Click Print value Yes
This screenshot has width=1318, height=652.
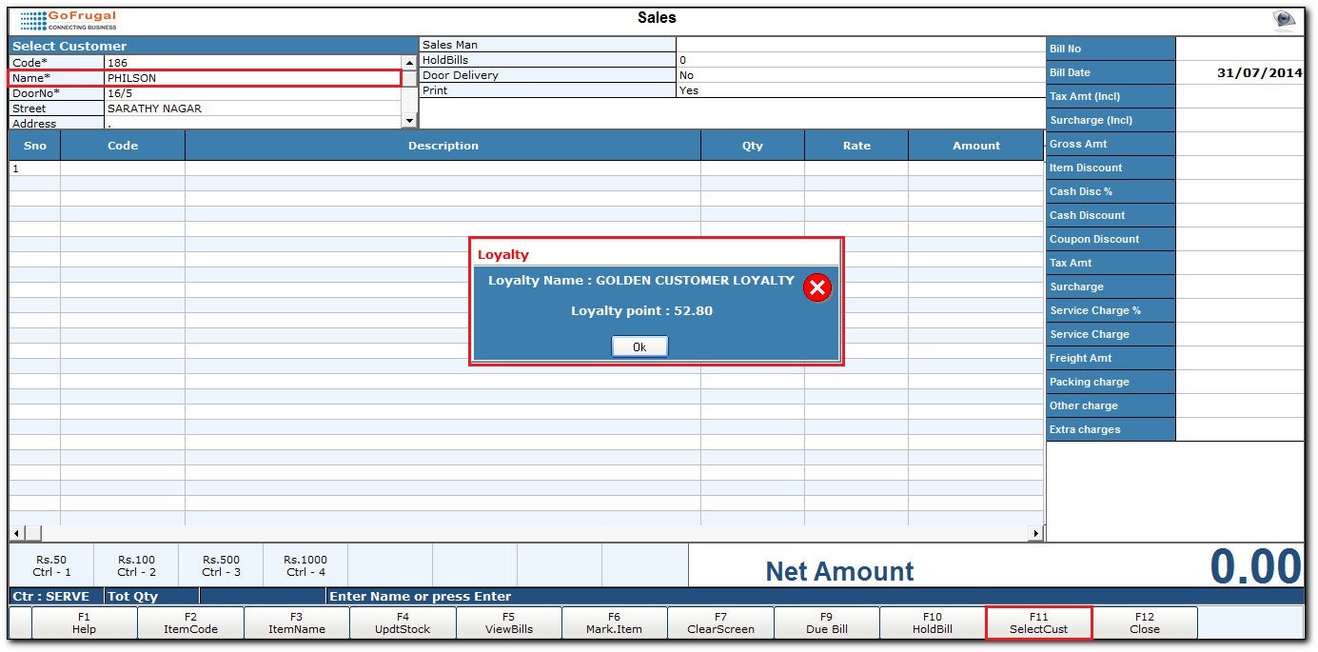(x=860, y=90)
